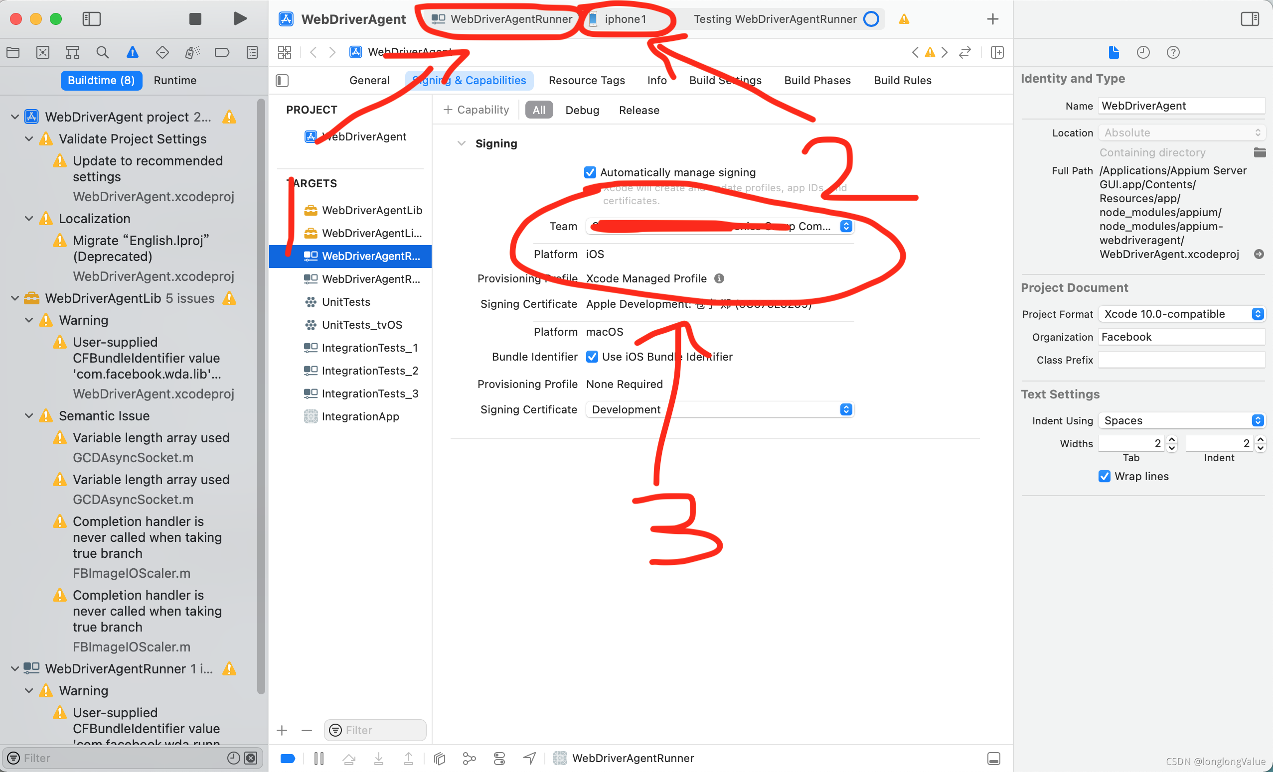
Task: Increment the Tab width stepper
Action: click(x=1172, y=439)
